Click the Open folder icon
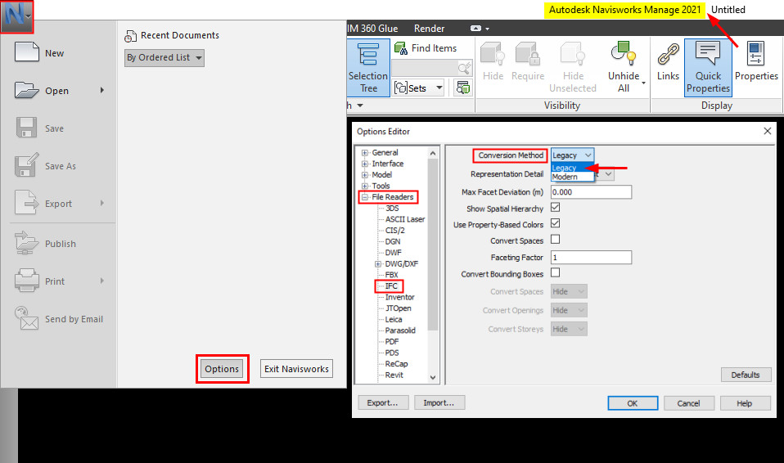The image size is (784, 463). point(26,90)
